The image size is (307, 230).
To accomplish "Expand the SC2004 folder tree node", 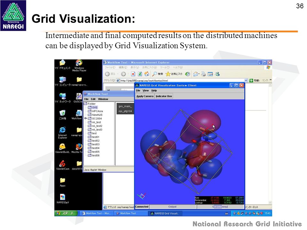I will click(86, 118).
